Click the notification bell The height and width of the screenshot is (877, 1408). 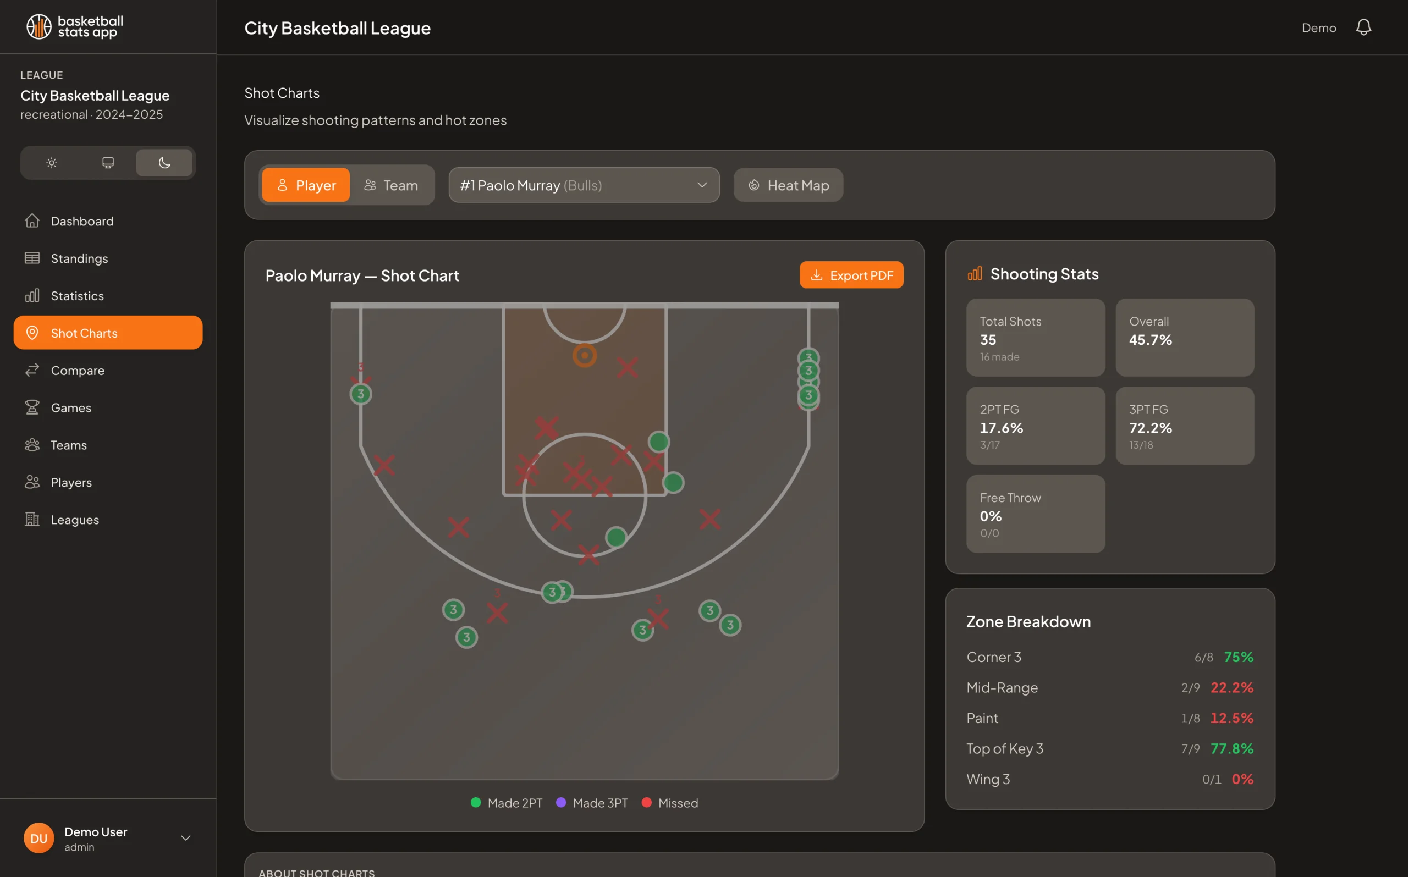1365,27
